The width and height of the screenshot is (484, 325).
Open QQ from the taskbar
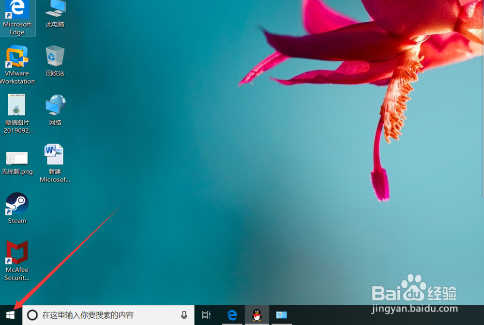pos(257,315)
